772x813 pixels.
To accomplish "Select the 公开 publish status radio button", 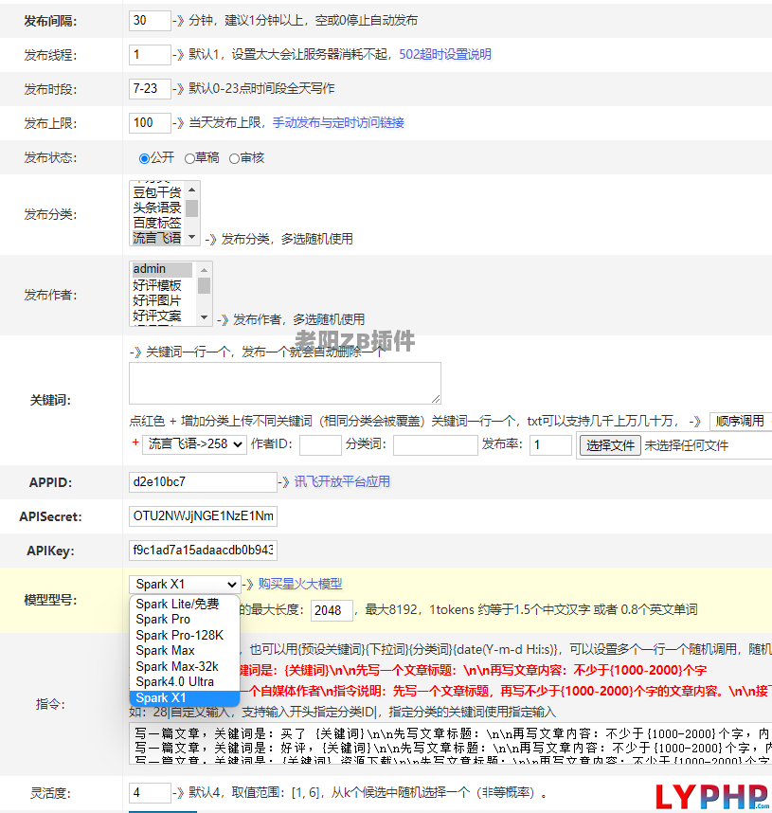I will point(144,158).
